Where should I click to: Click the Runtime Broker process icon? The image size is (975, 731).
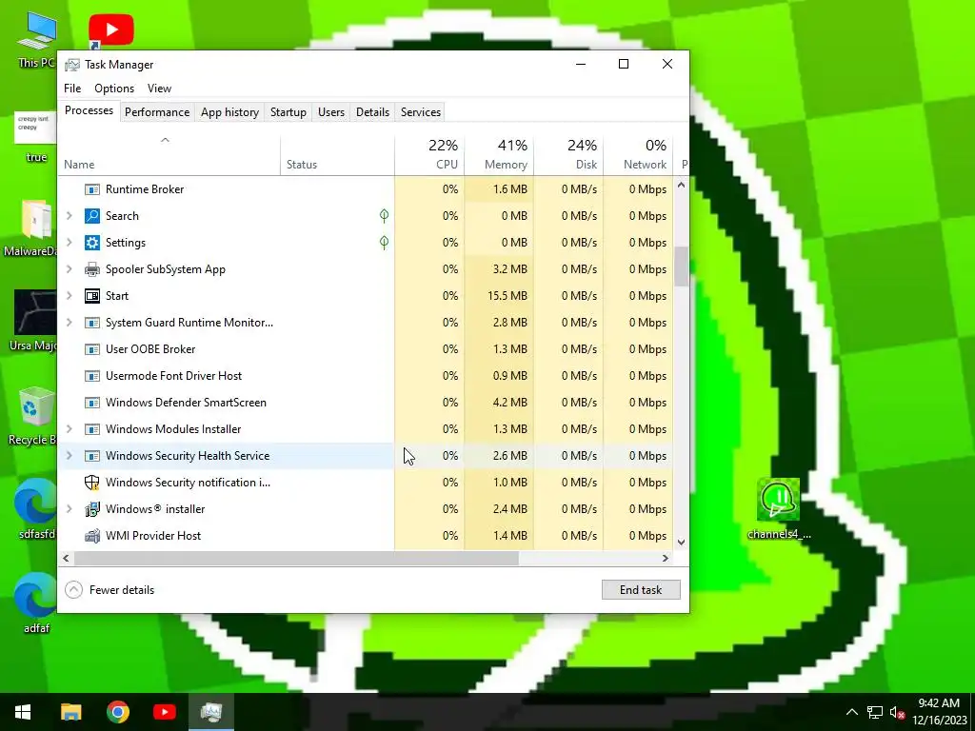tap(92, 189)
